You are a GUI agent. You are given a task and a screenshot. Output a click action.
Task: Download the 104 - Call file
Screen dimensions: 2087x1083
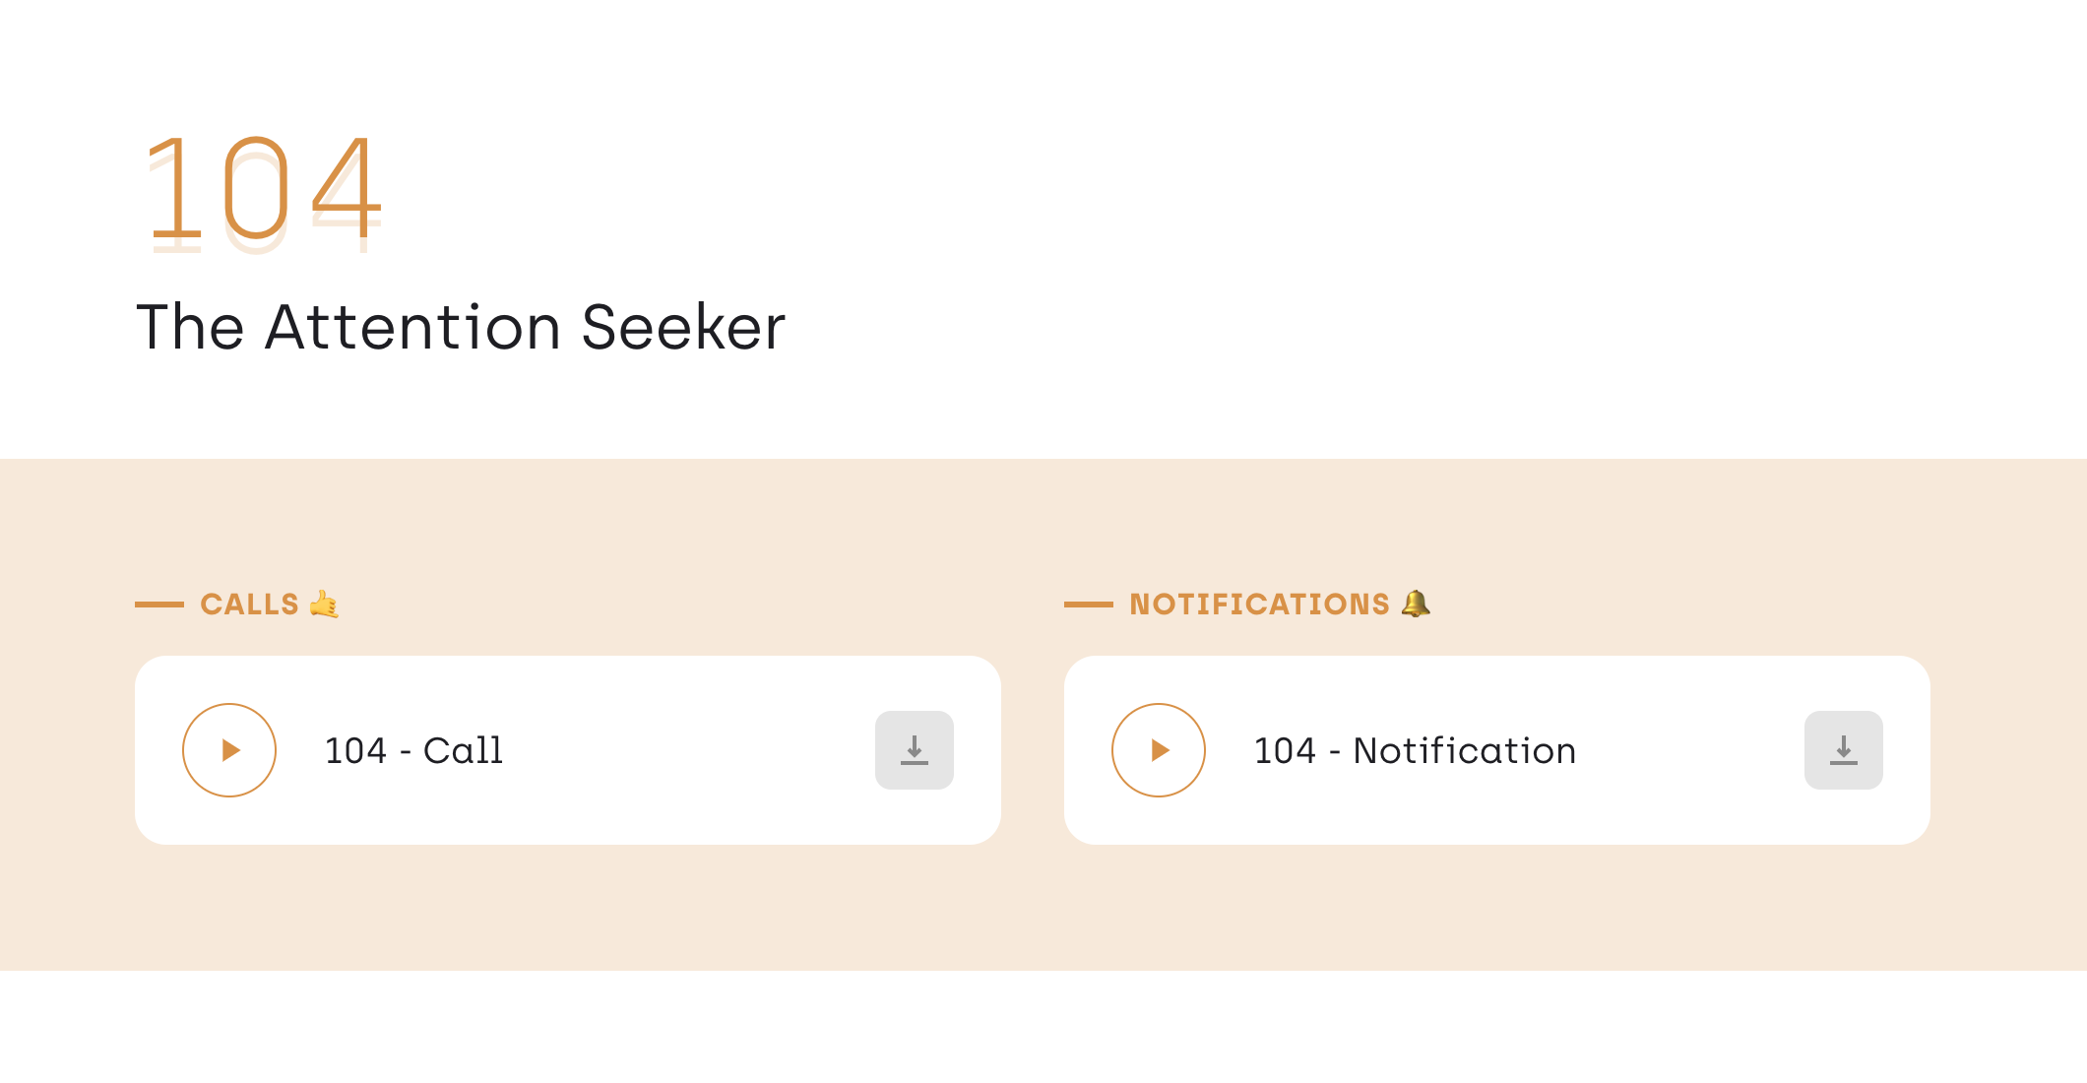pyautogui.click(x=915, y=750)
